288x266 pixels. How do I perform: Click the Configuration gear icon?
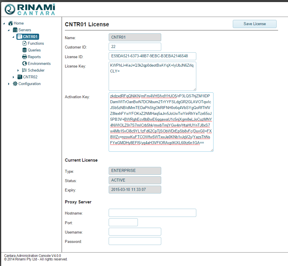(15, 84)
